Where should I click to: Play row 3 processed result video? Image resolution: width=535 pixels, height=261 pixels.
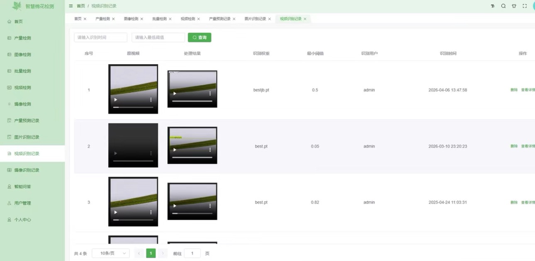[x=175, y=206]
